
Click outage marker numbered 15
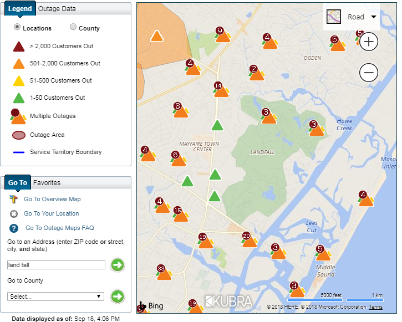coord(180,215)
